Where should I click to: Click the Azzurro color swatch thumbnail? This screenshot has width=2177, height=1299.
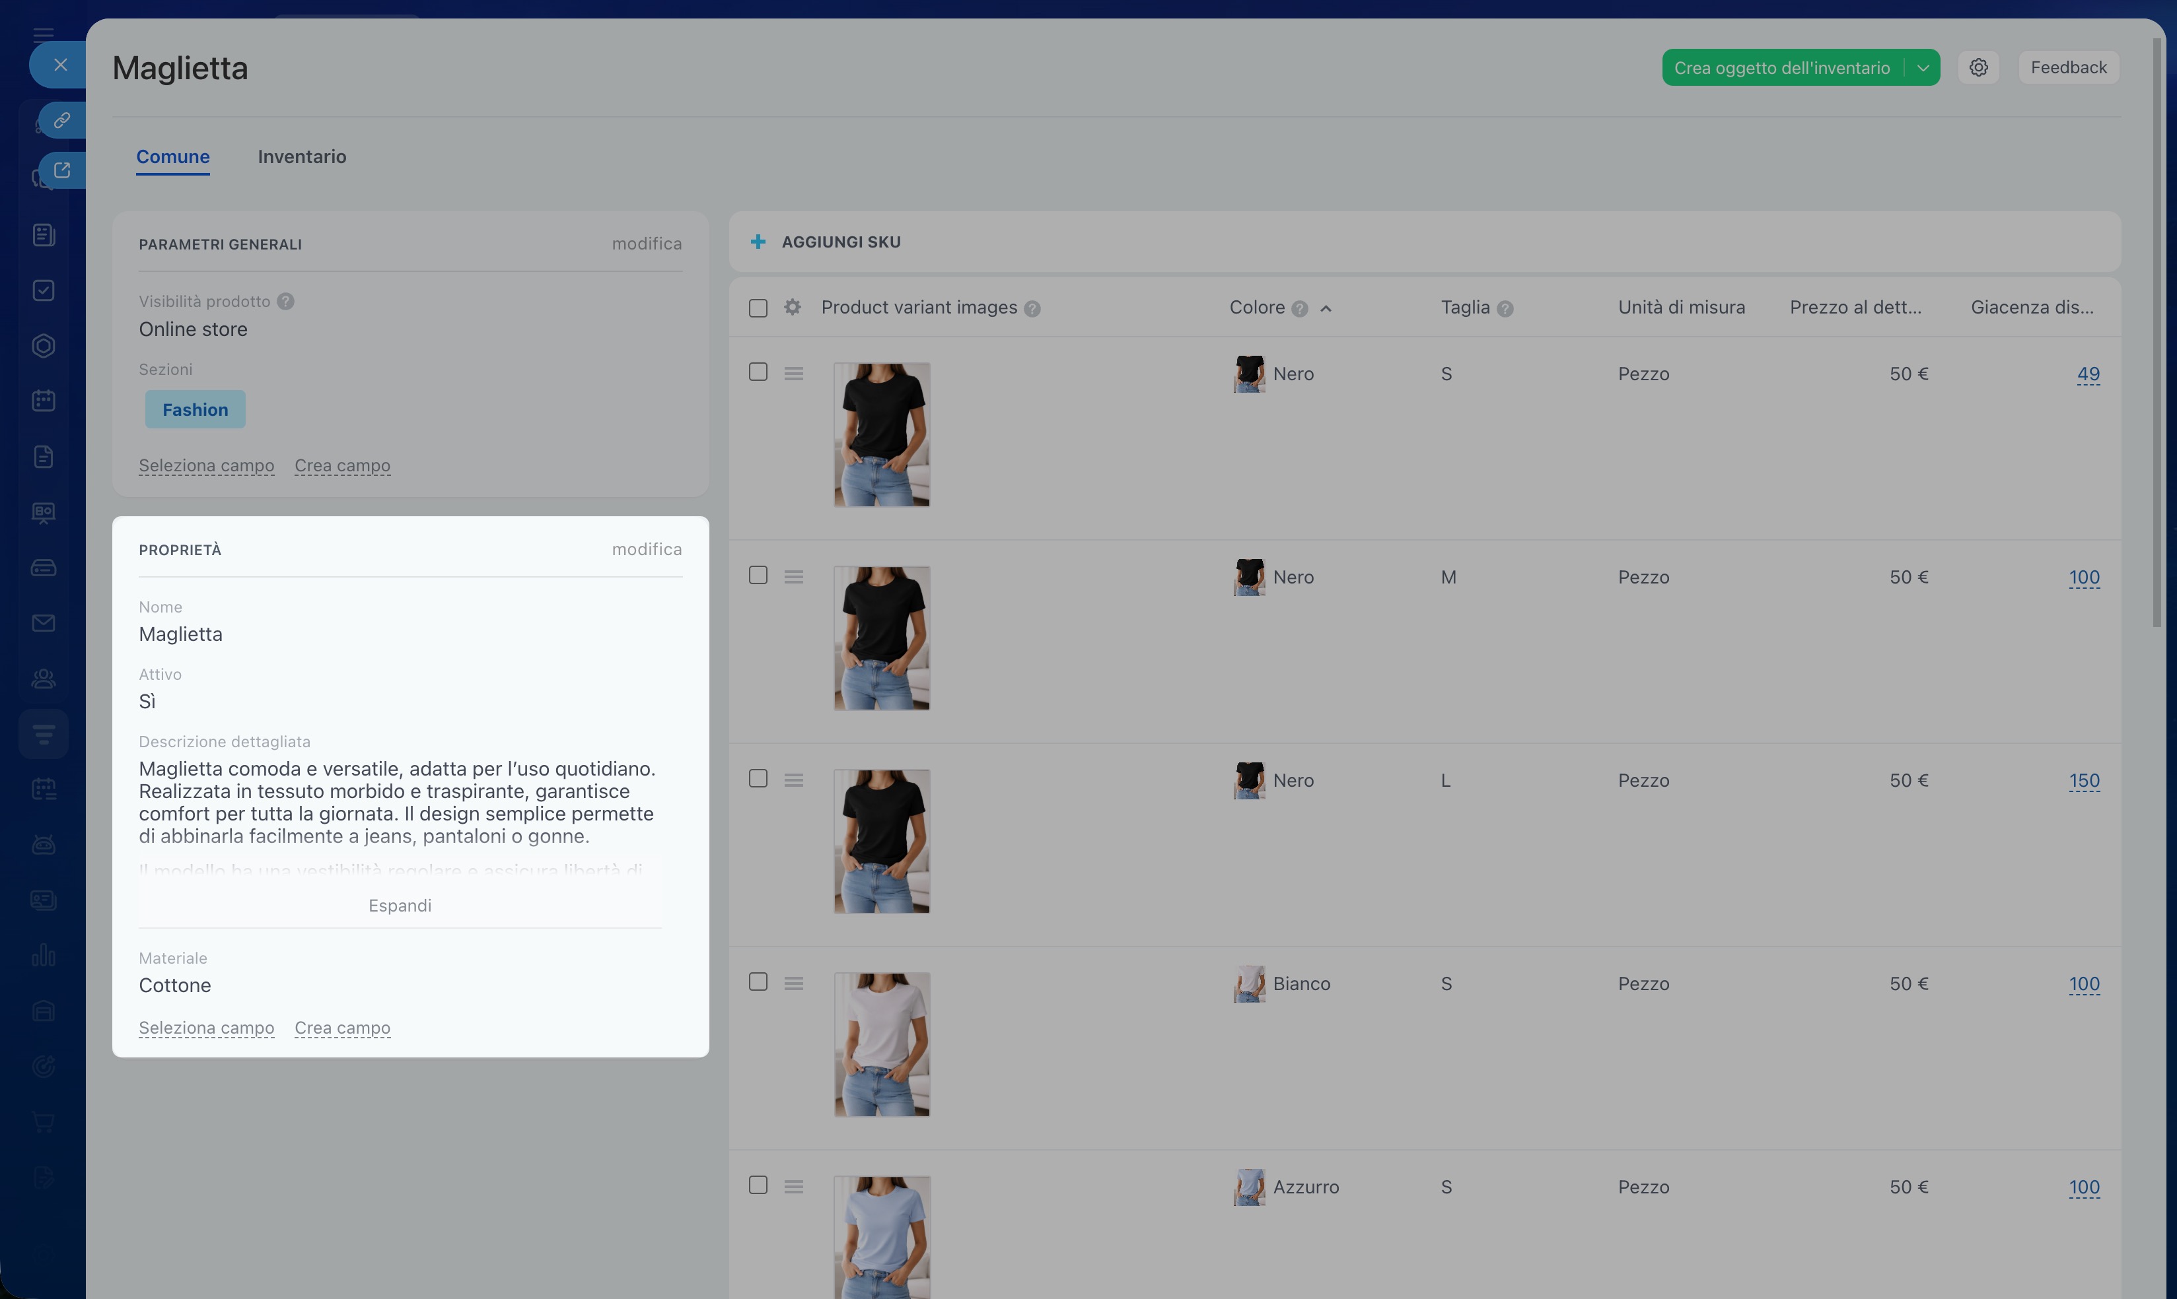pyautogui.click(x=1249, y=1187)
